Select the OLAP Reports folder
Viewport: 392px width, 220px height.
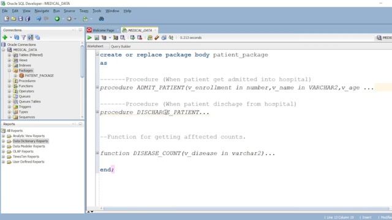pos(23,152)
